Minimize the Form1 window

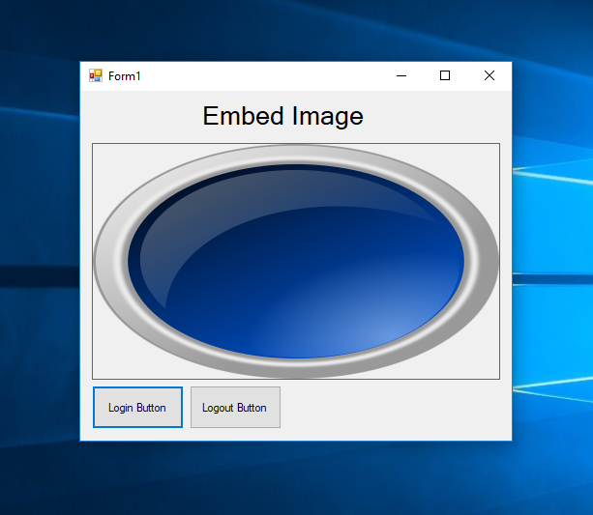click(401, 76)
